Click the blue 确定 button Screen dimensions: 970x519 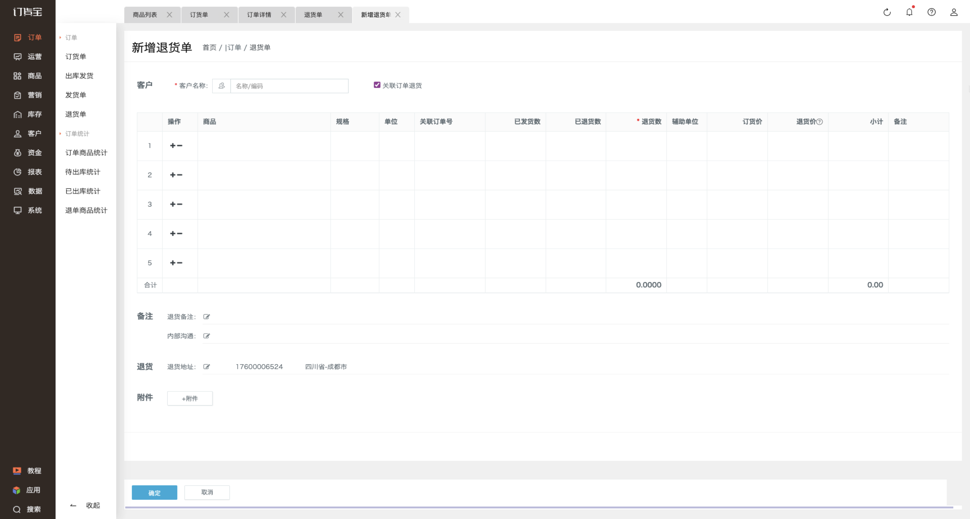point(154,493)
